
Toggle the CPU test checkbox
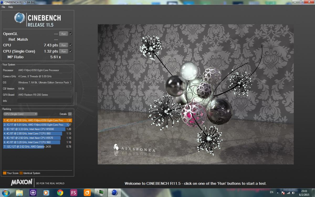71,45
